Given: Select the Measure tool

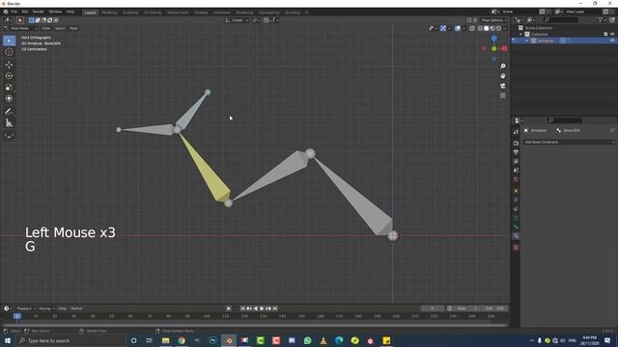Looking at the screenshot, I should pyautogui.click(x=9, y=123).
